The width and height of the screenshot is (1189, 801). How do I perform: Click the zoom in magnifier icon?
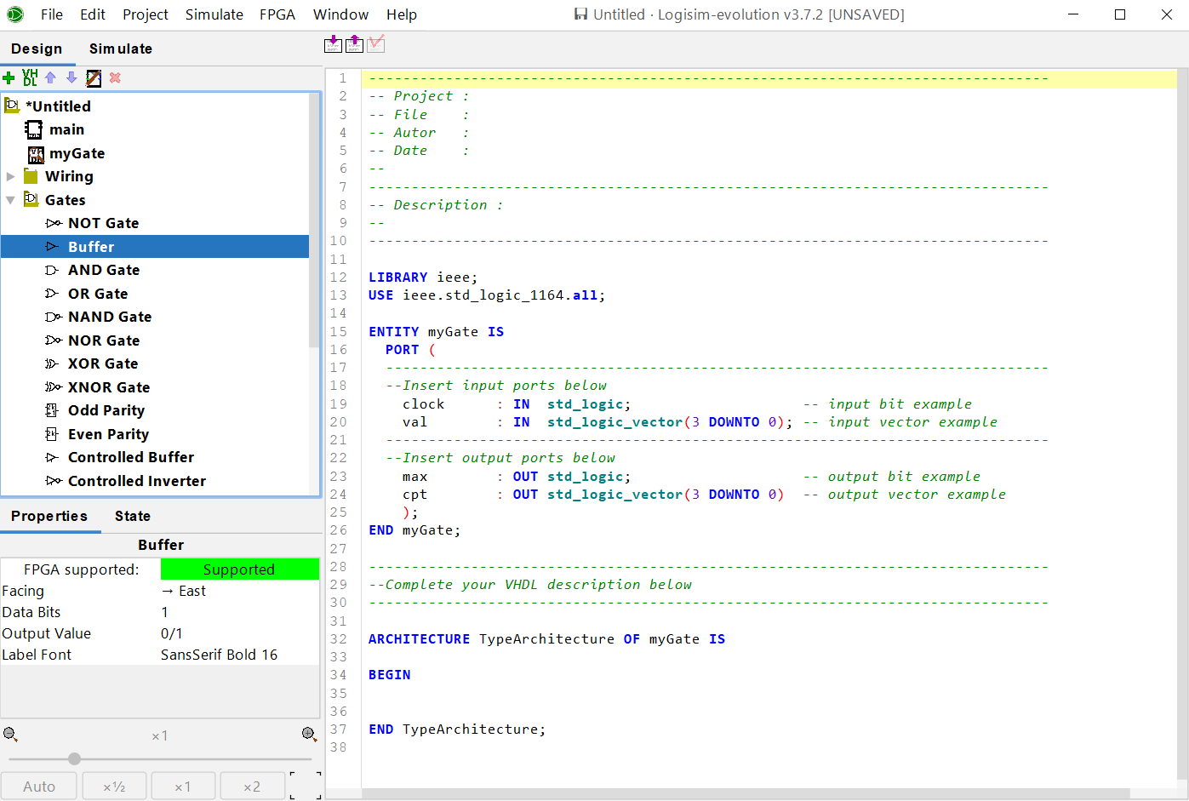[309, 735]
